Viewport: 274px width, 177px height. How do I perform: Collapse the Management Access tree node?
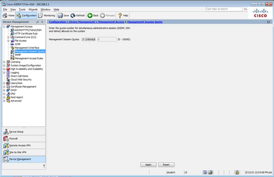tap(4, 26)
